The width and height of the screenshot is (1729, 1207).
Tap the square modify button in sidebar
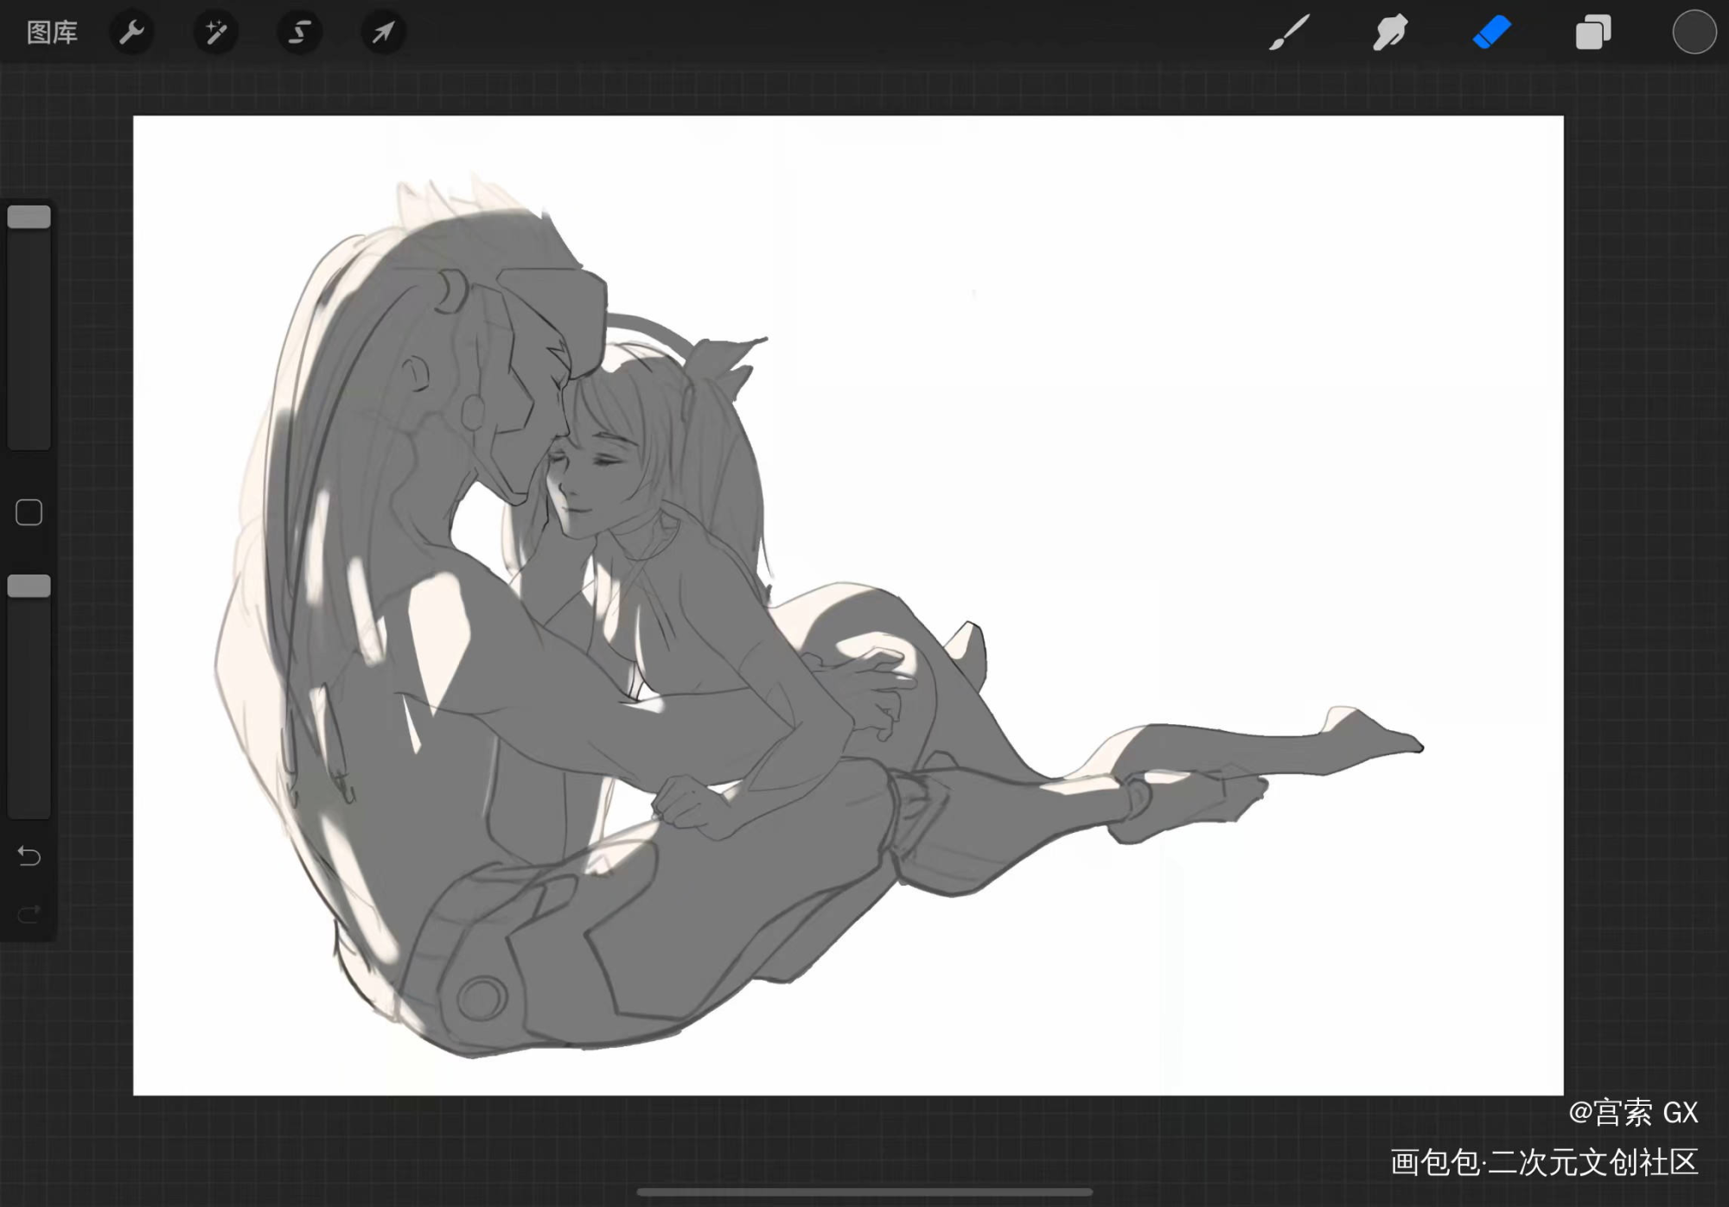29,512
